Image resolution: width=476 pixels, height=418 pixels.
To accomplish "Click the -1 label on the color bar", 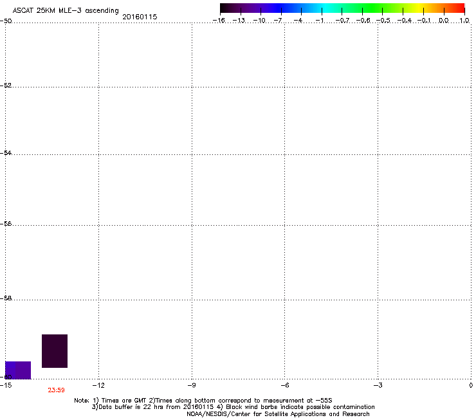I will click(319, 21).
